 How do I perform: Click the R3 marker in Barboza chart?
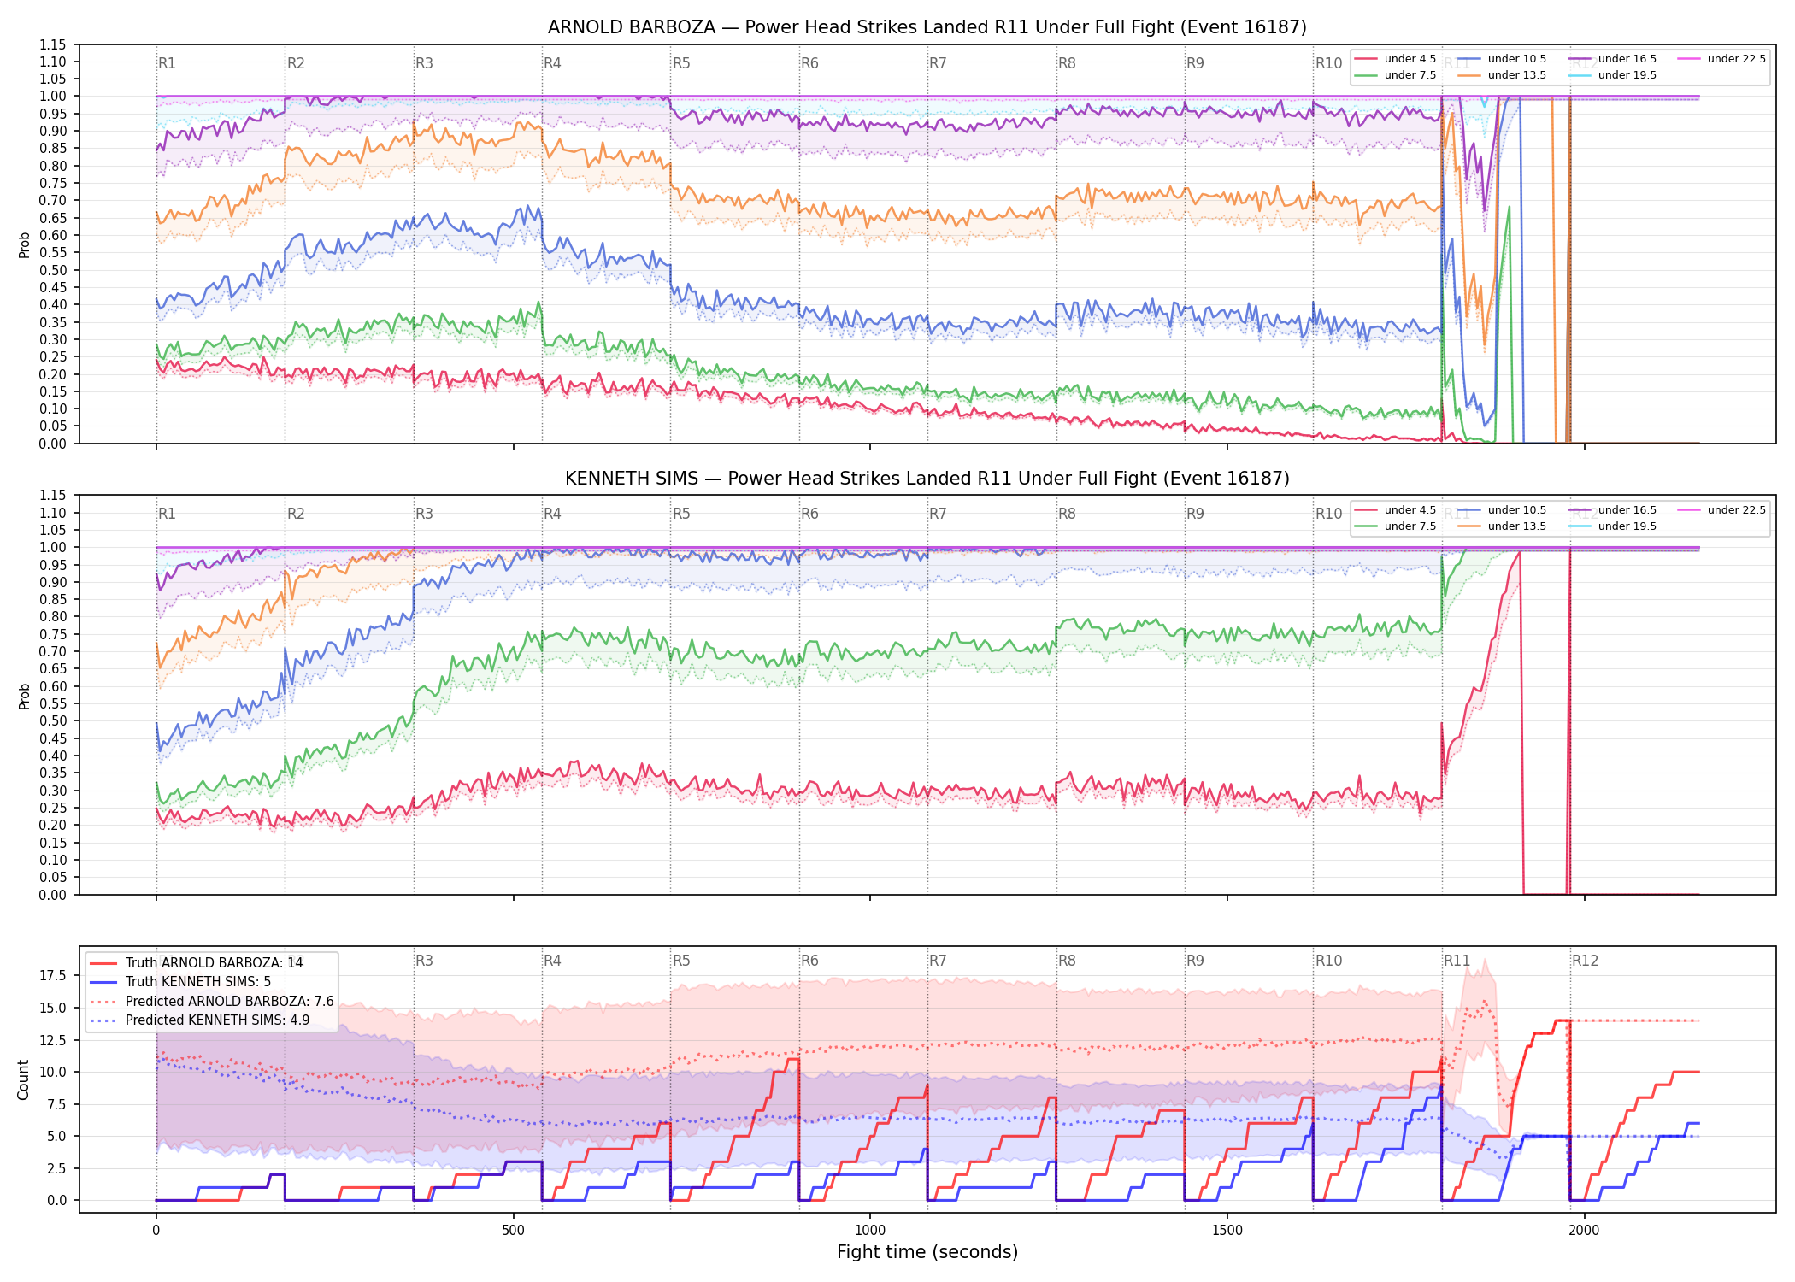click(424, 63)
